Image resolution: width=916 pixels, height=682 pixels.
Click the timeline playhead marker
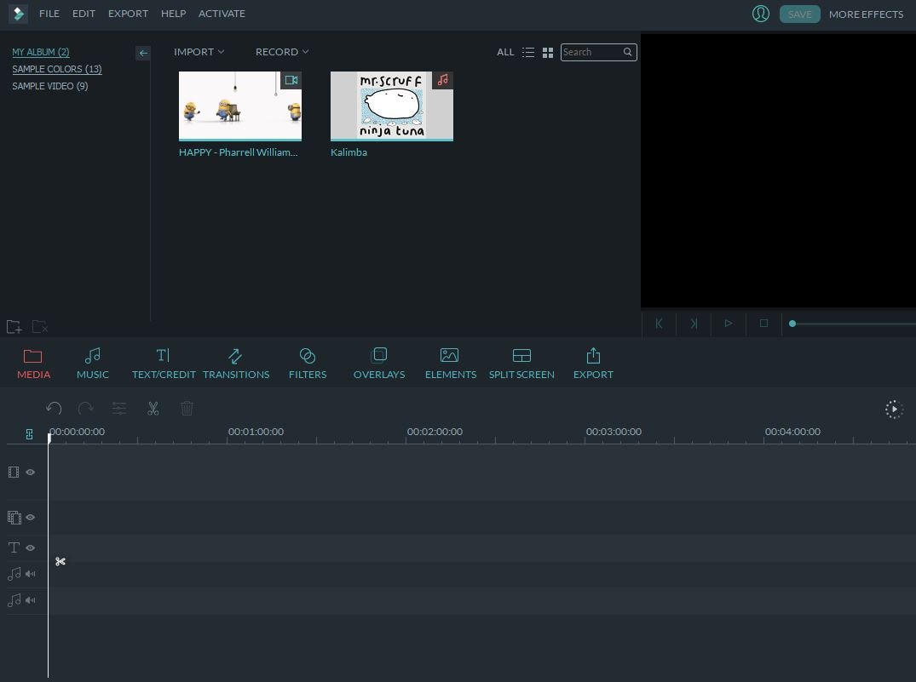[49, 438]
